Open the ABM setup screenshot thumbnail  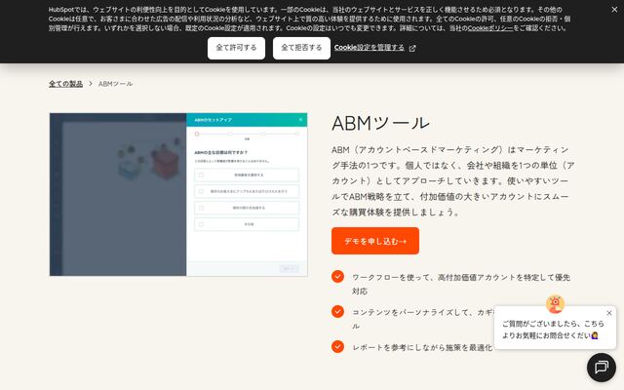pos(178,194)
